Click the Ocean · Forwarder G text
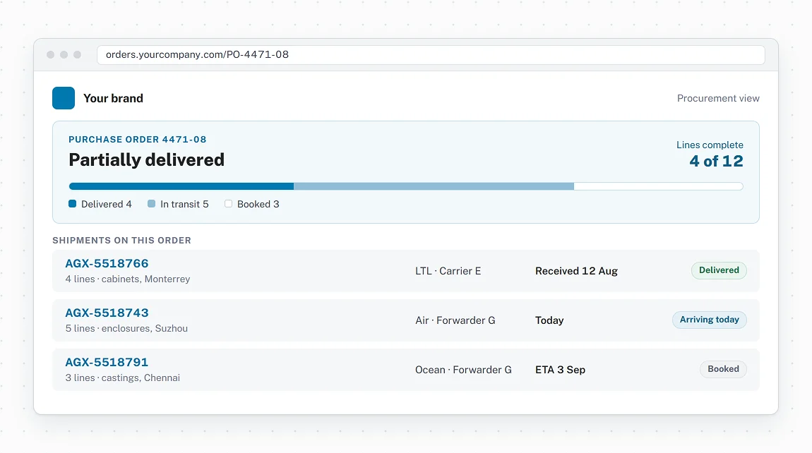The height and width of the screenshot is (453, 812). pos(463,370)
